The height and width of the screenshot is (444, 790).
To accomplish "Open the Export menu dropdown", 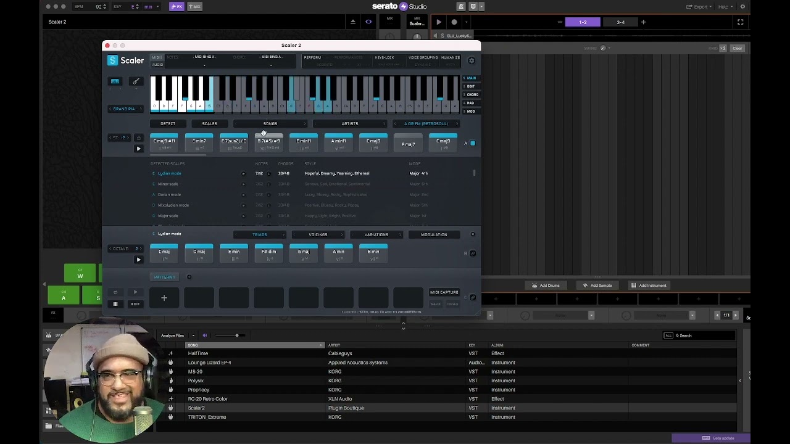I will click(x=700, y=7).
